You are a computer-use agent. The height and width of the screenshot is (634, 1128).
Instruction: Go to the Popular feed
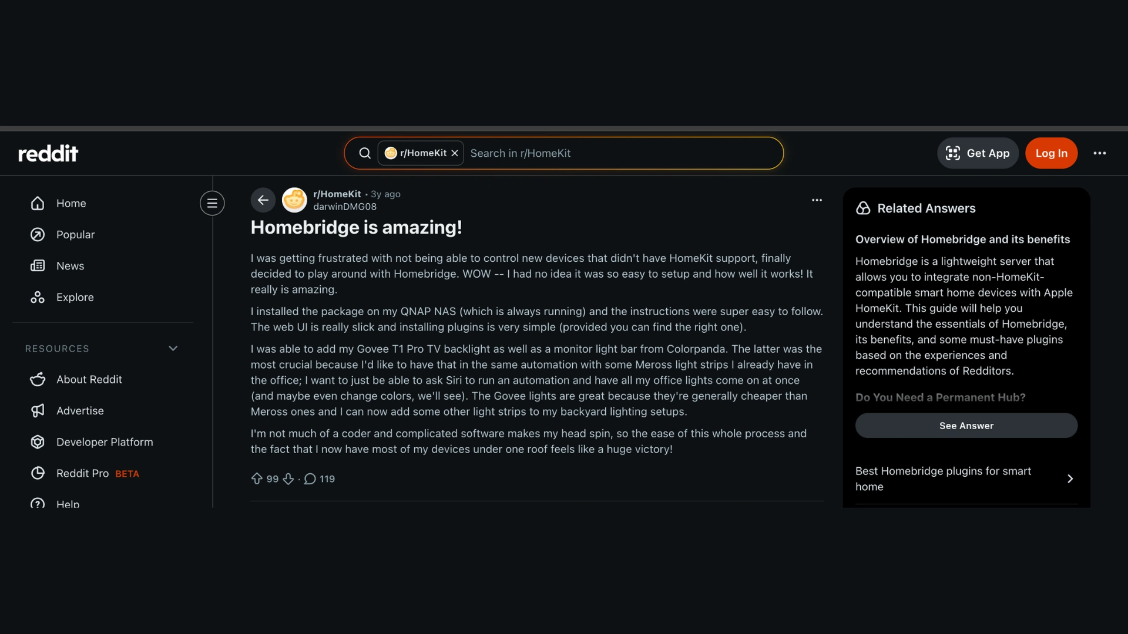pyautogui.click(x=75, y=234)
